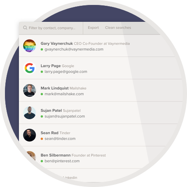Click green status dot beside ben@pinterest.com
This screenshot has width=187, height=187.
42,161
